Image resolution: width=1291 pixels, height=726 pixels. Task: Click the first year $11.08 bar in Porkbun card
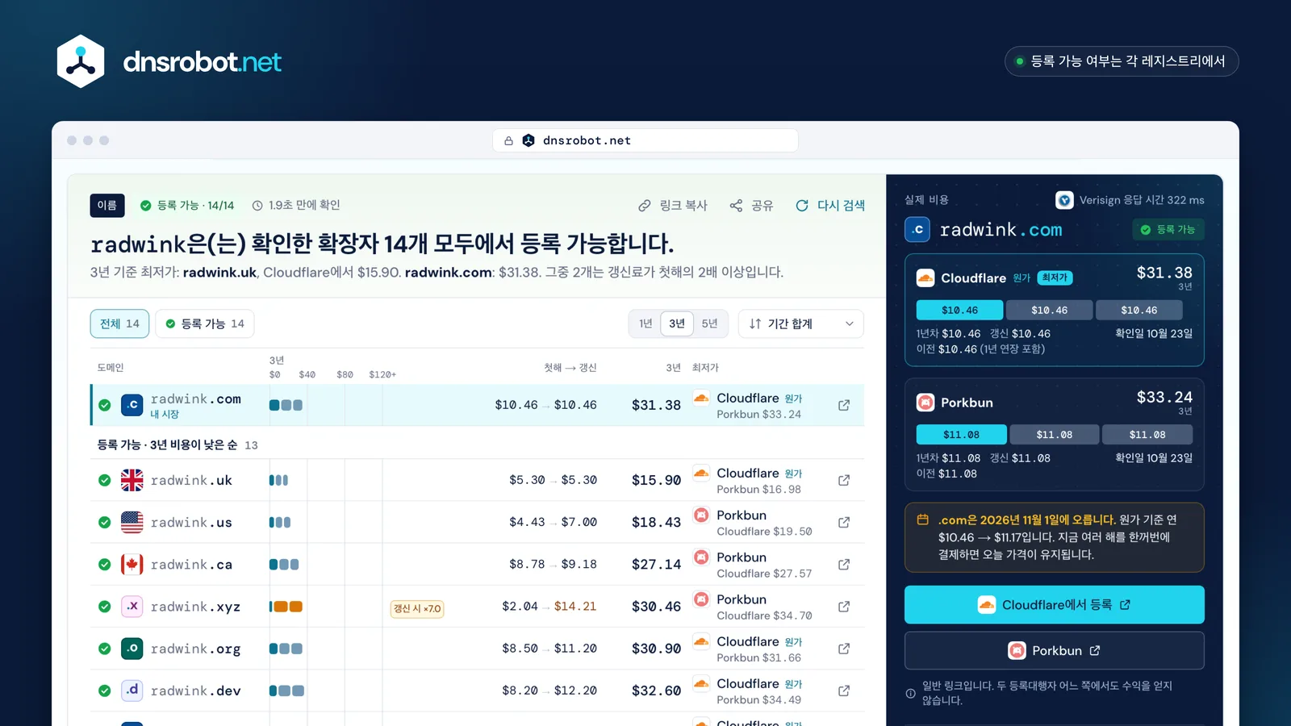point(962,435)
